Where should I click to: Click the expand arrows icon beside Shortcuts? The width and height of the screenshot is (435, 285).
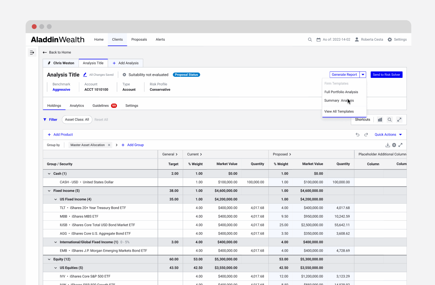(x=400, y=120)
